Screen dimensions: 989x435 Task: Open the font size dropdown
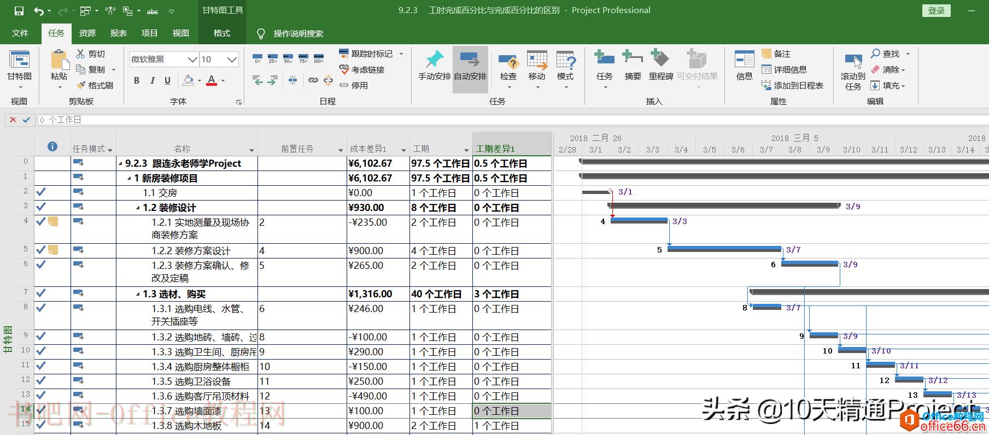point(232,59)
